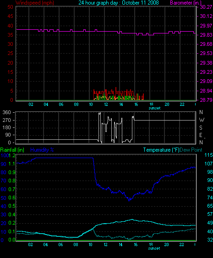Viewport: 213px width, 258px height.
Task: Click the 28.79 barometer scale value
Action: tap(206, 100)
